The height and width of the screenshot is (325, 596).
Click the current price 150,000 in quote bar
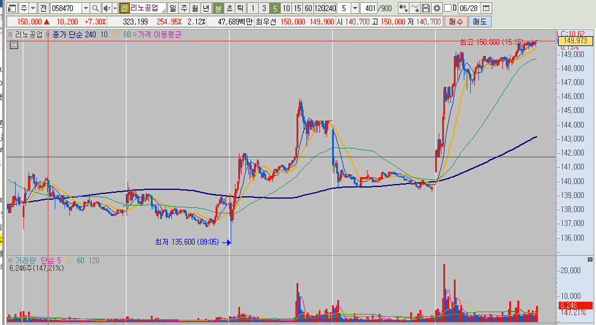point(29,22)
